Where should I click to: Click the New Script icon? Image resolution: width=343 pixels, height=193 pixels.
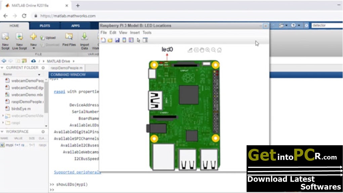[5, 41]
